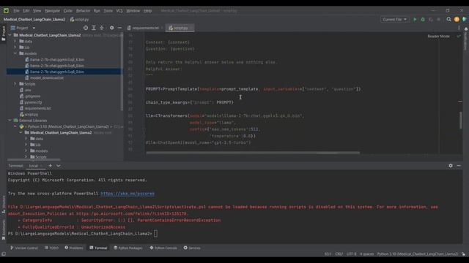Image resolution: width=469 pixels, height=263 pixels.
Task: Click the Reader Mode label in editor
Action: (438, 36)
